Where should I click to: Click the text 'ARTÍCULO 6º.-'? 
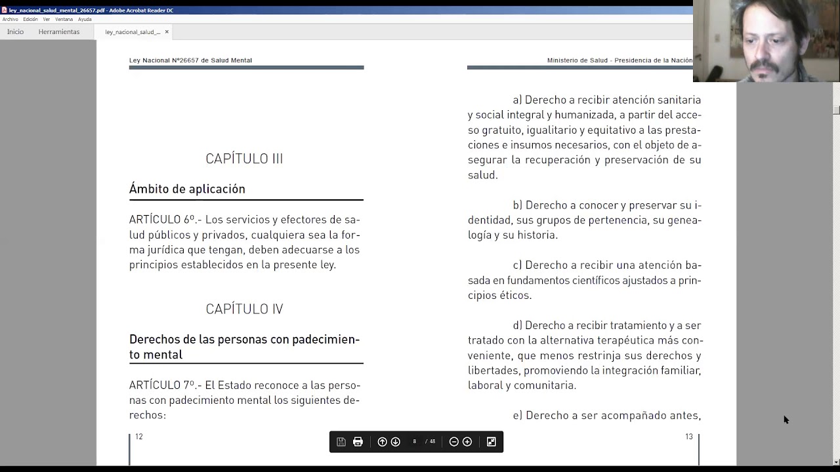tap(165, 220)
